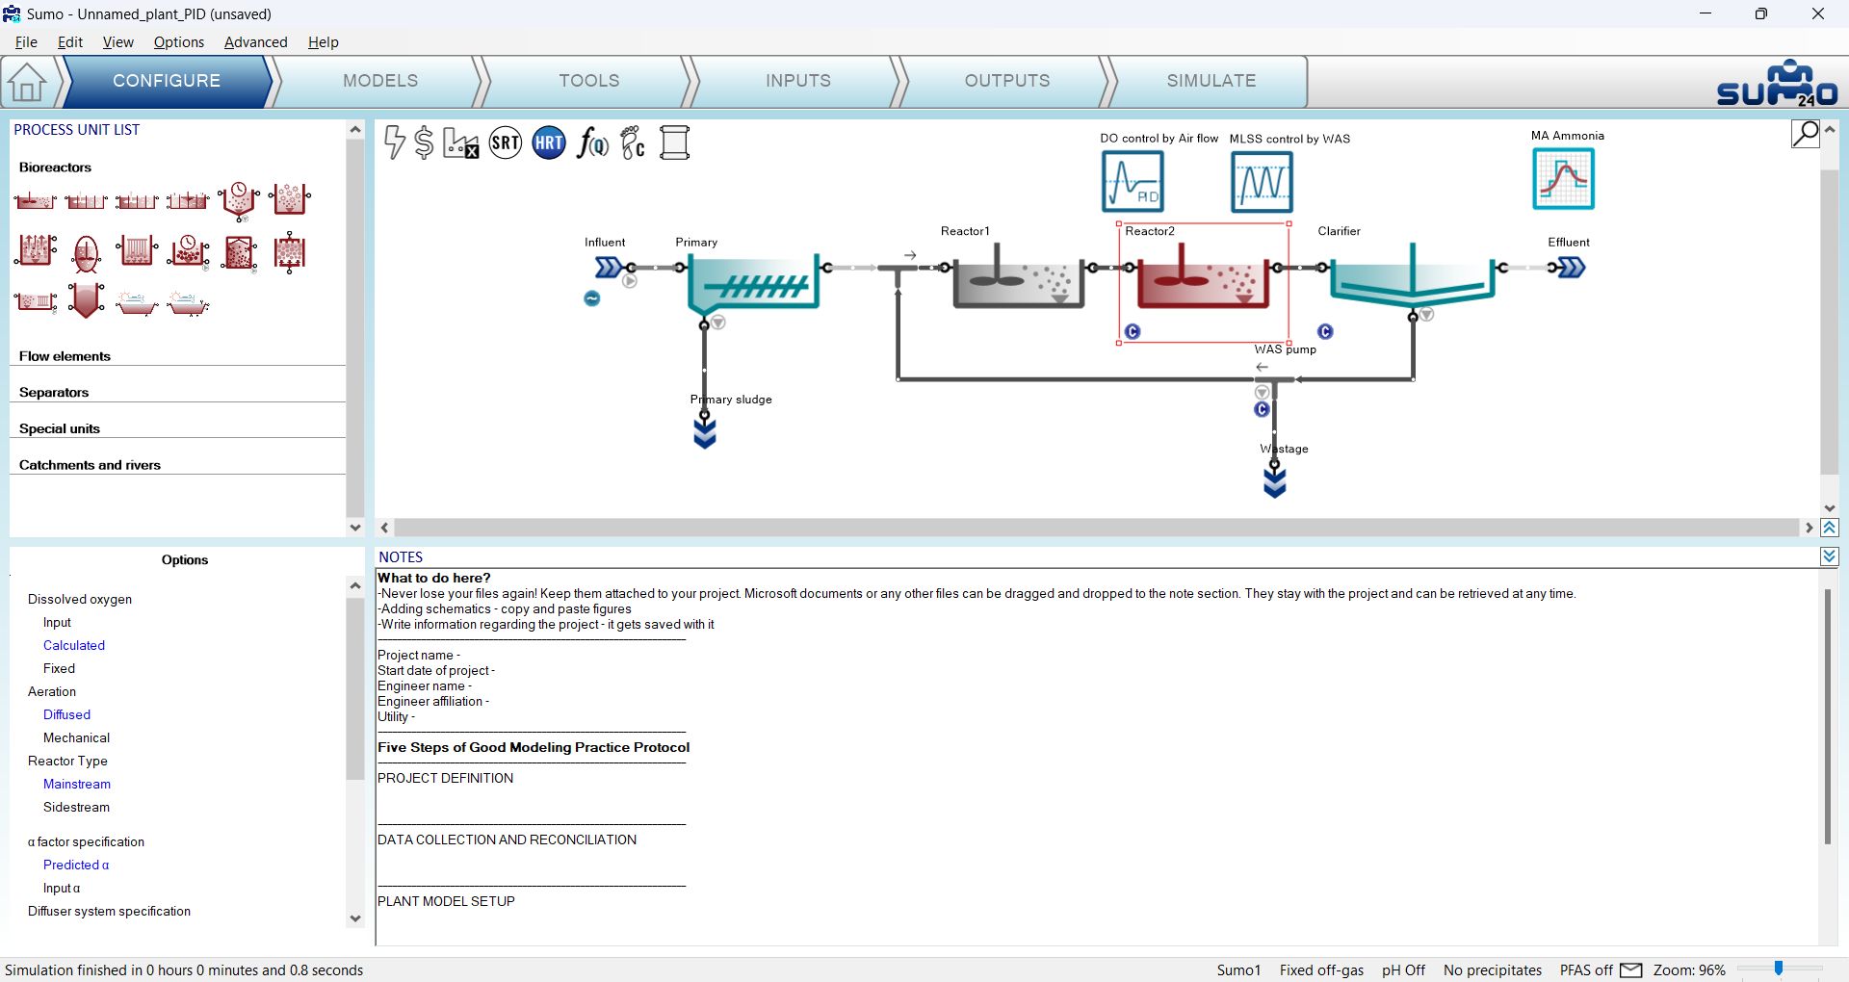Choose Diffused aeration option

pyautogui.click(x=66, y=714)
